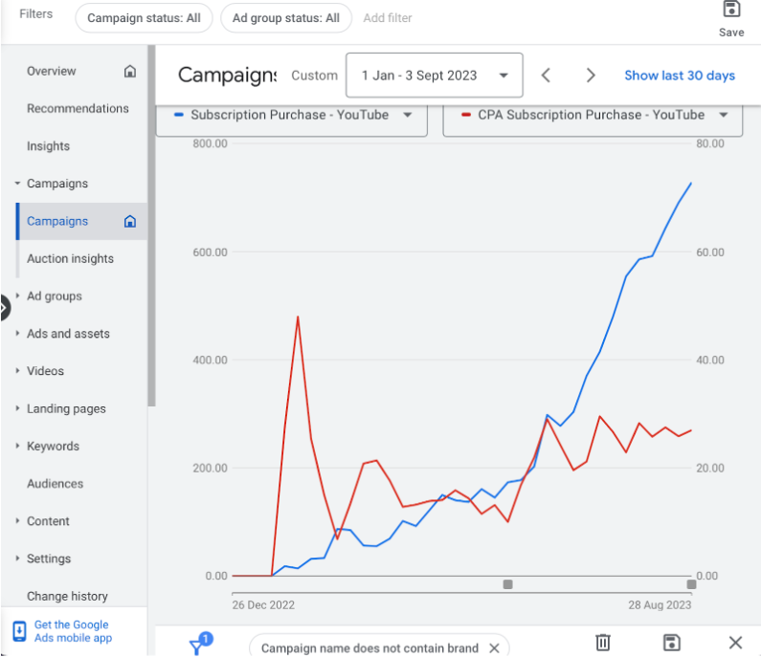This screenshot has height=657, width=761.
Task: Open the filter funnel icon with badge
Action: pos(198,646)
